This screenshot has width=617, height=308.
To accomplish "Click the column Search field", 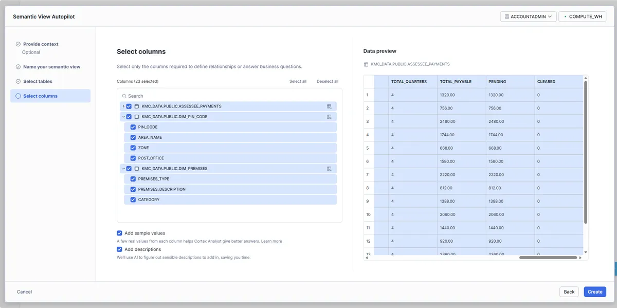I will pos(231,96).
